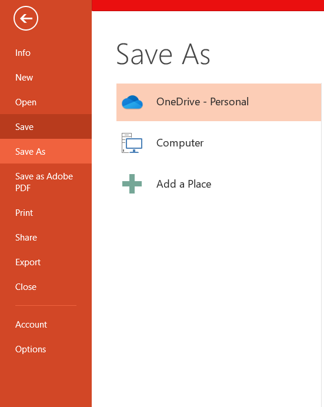This screenshot has height=407, width=324.
Task: Click Save in the sidebar
Action: (46, 126)
